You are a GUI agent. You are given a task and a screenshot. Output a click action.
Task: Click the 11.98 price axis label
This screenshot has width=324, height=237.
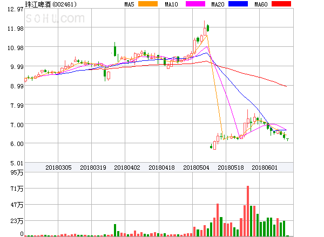[15, 29]
